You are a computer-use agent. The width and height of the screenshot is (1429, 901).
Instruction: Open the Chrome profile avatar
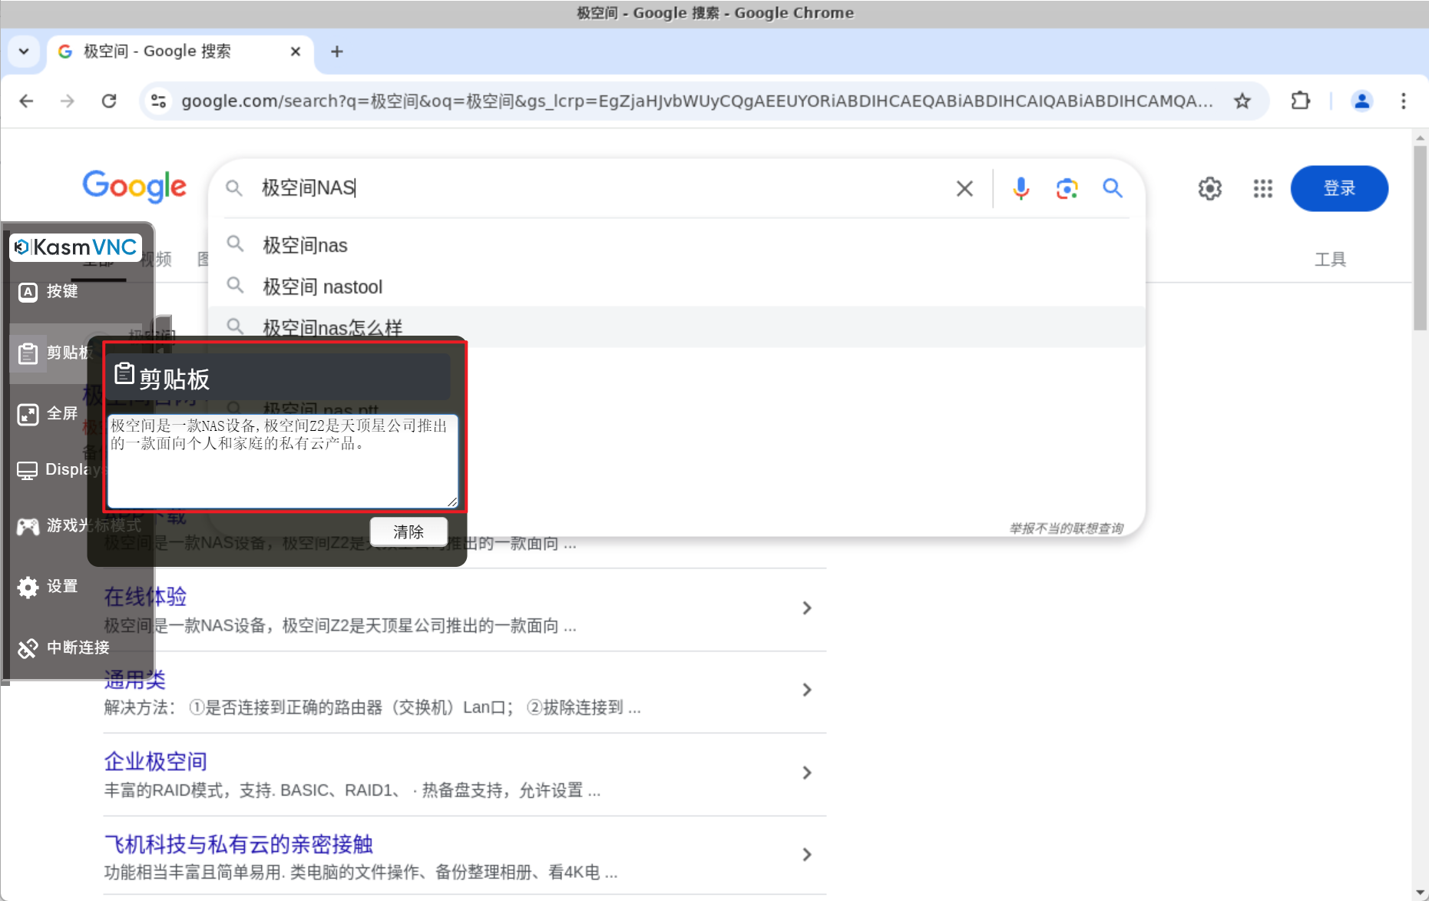(x=1361, y=101)
